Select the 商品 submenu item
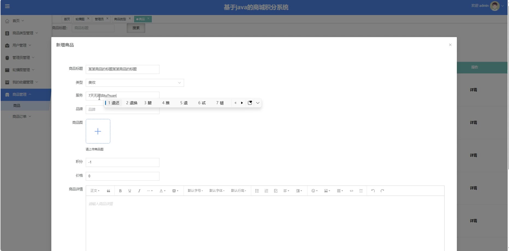The width and height of the screenshot is (509, 251). (26, 106)
